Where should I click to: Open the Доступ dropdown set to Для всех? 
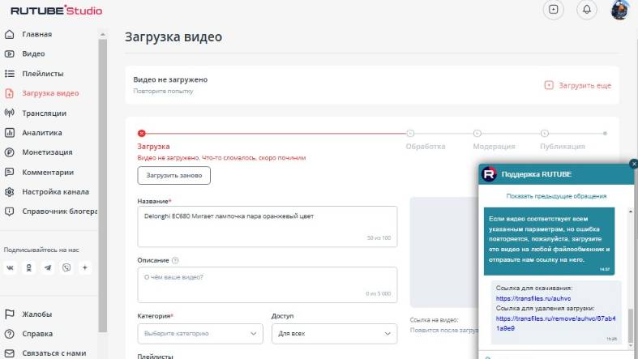click(334, 333)
